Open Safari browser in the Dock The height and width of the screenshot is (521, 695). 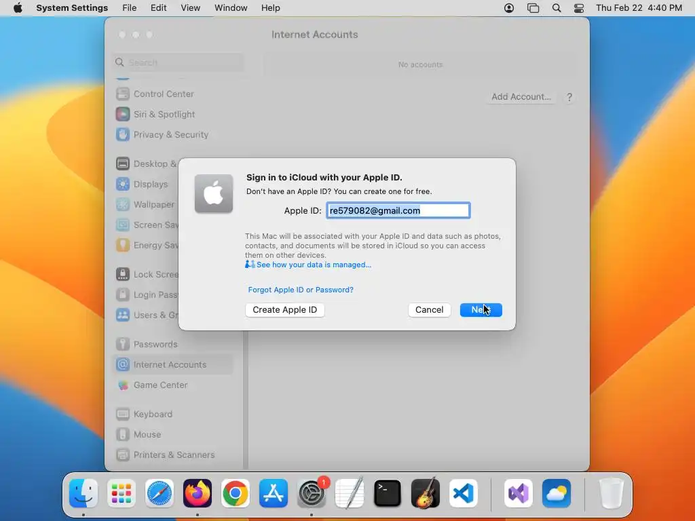click(x=159, y=493)
